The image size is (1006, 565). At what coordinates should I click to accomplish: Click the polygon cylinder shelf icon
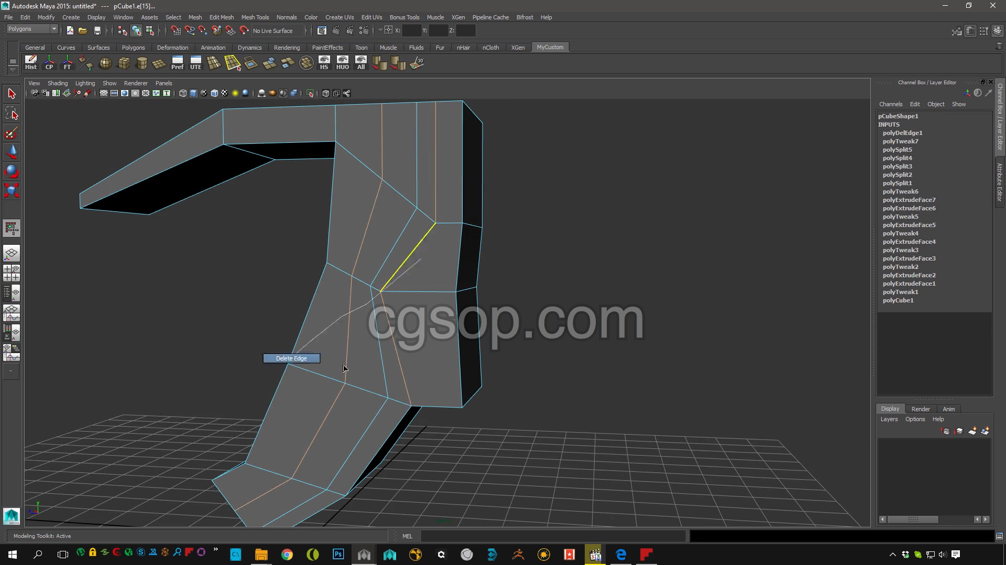[x=141, y=63]
